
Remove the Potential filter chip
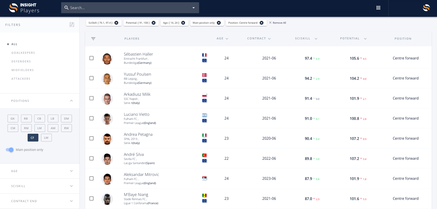[153, 23]
